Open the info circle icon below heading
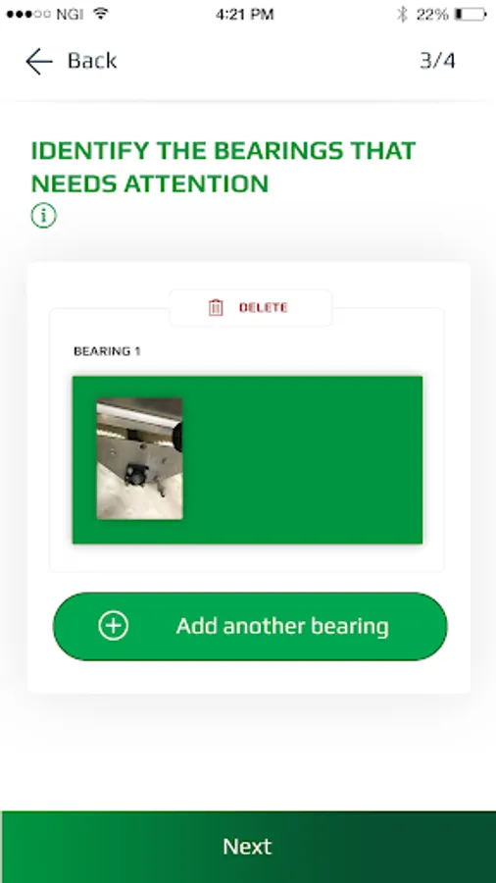Viewport: 496px width, 883px height. pos(44,216)
